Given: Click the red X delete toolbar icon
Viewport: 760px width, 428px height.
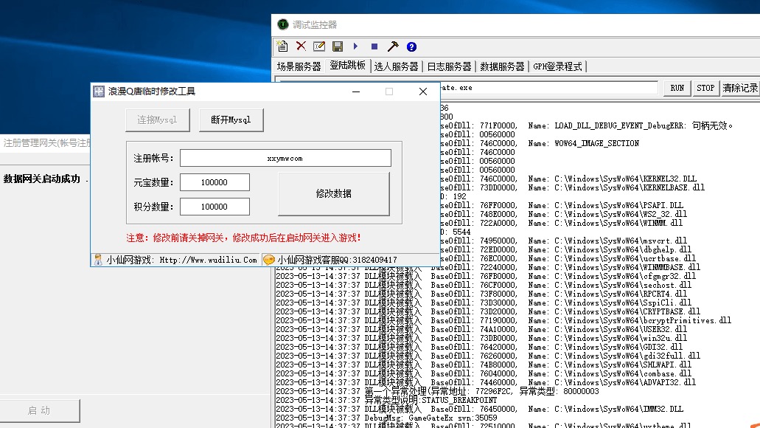Looking at the screenshot, I should pyautogui.click(x=301, y=46).
